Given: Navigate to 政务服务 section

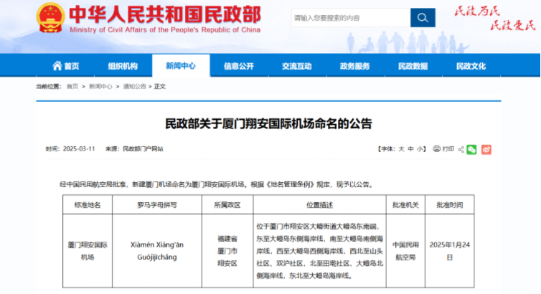Looking at the screenshot, I should point(354,66).
